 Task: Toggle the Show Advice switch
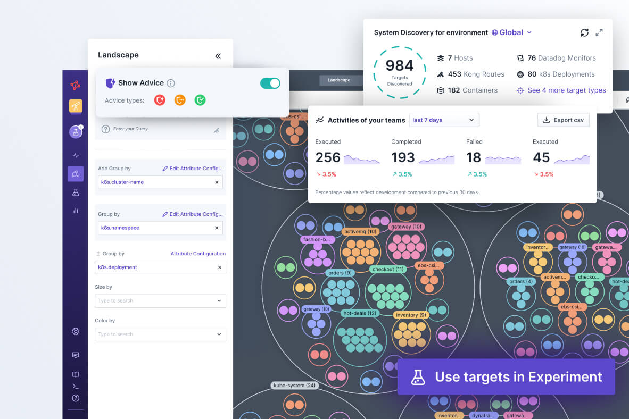coord(270,83)
